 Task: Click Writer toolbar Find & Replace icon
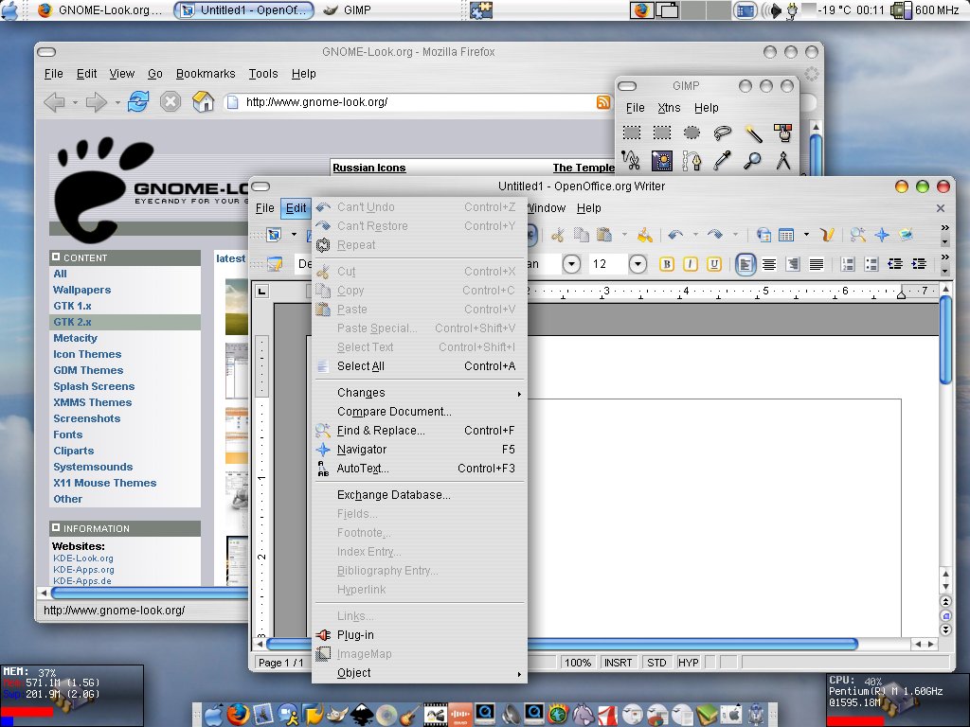[x=858, y=235]
